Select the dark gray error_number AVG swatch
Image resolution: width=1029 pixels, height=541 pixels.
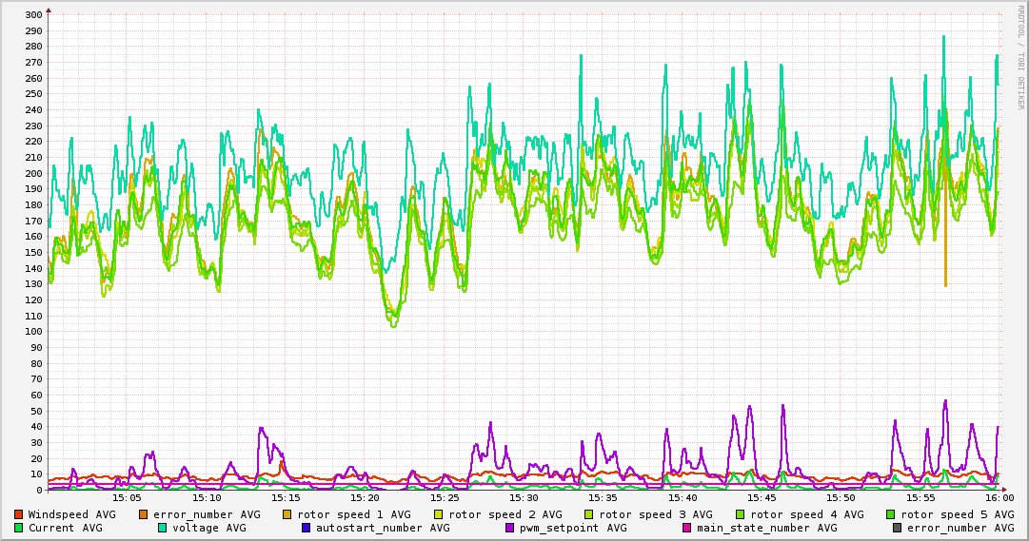tap(897, 528)
